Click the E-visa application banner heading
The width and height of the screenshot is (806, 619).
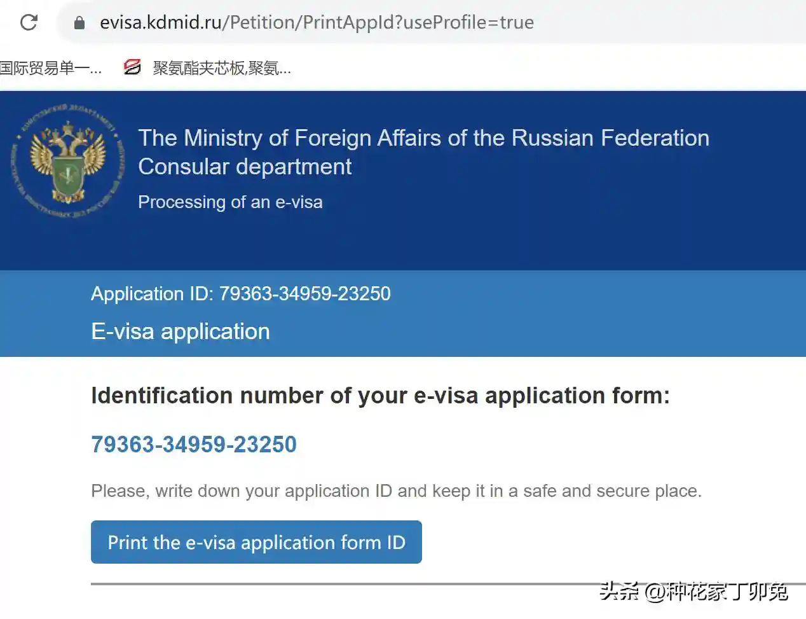tap(181, 331)
